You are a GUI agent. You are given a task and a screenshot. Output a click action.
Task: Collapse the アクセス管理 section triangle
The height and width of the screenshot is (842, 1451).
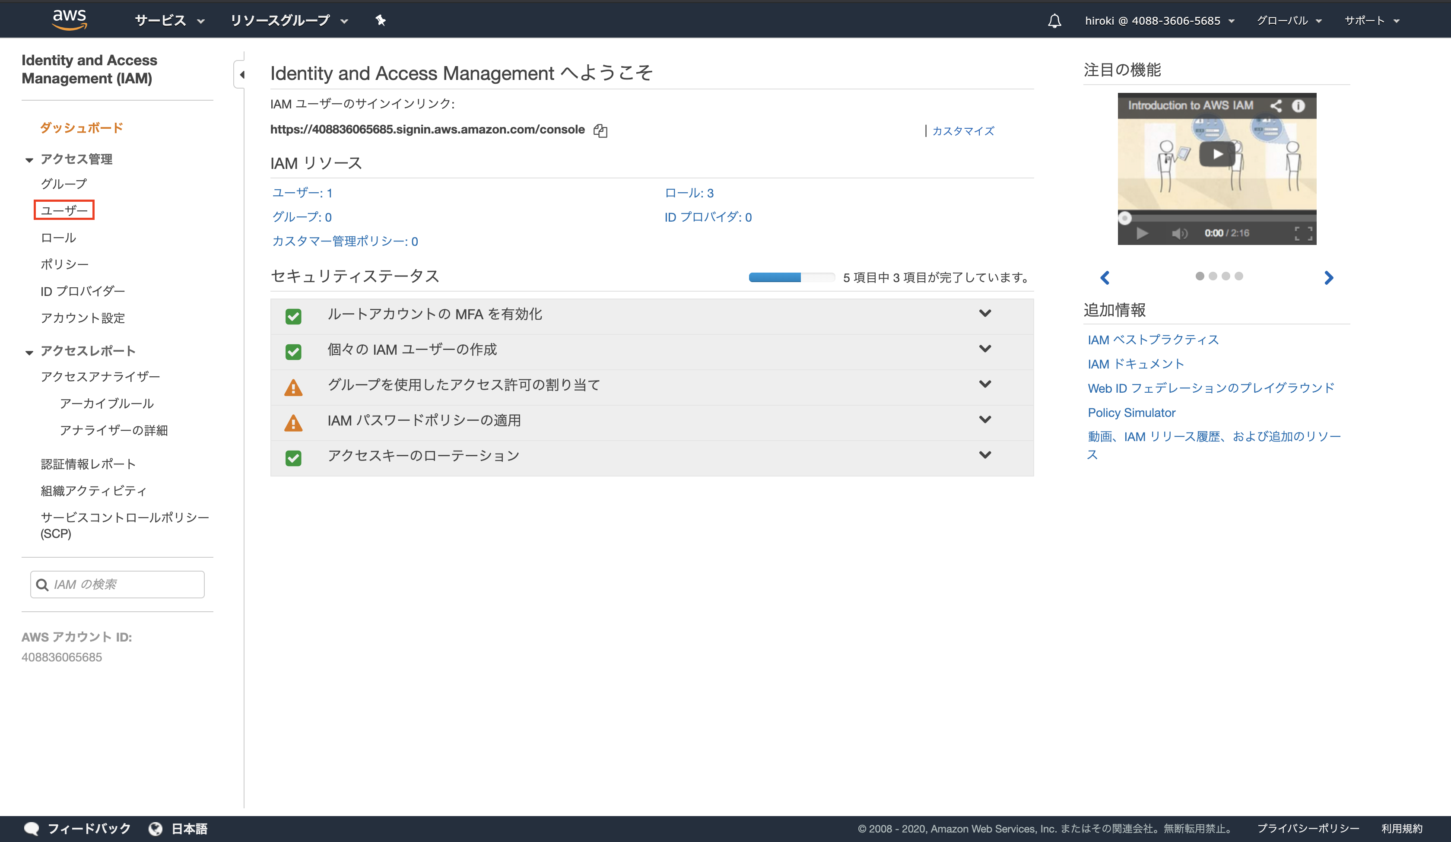[x=29, y=160]
